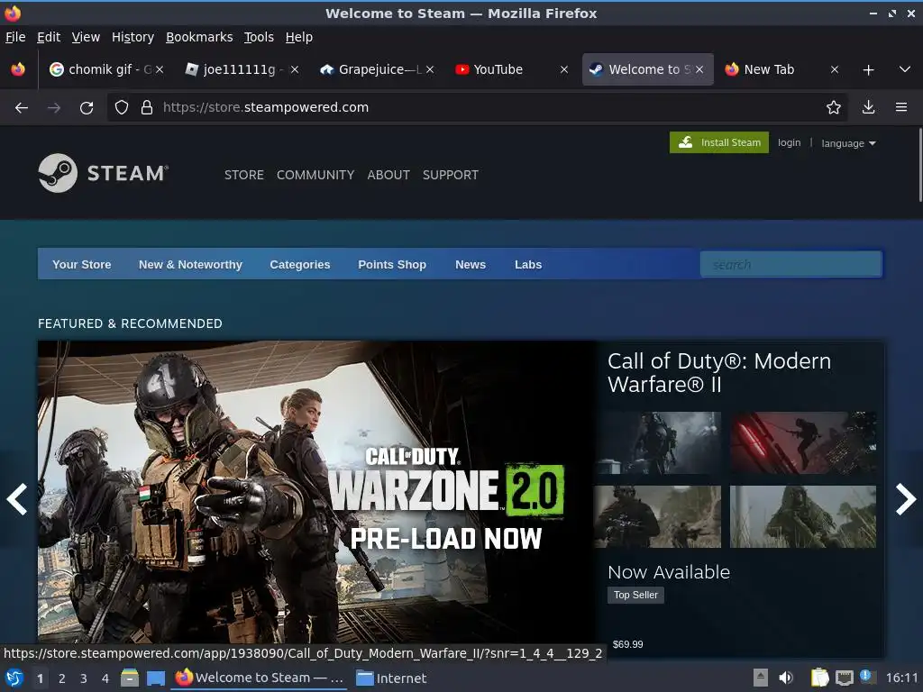Close the chomik gif tab
Image resolution: width=923 pixels, height=692 pixels.
click(160, 69)
